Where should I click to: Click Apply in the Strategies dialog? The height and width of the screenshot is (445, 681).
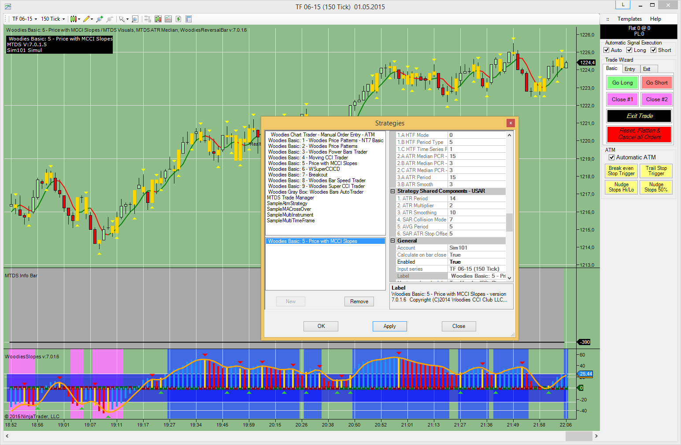point(389,326)
